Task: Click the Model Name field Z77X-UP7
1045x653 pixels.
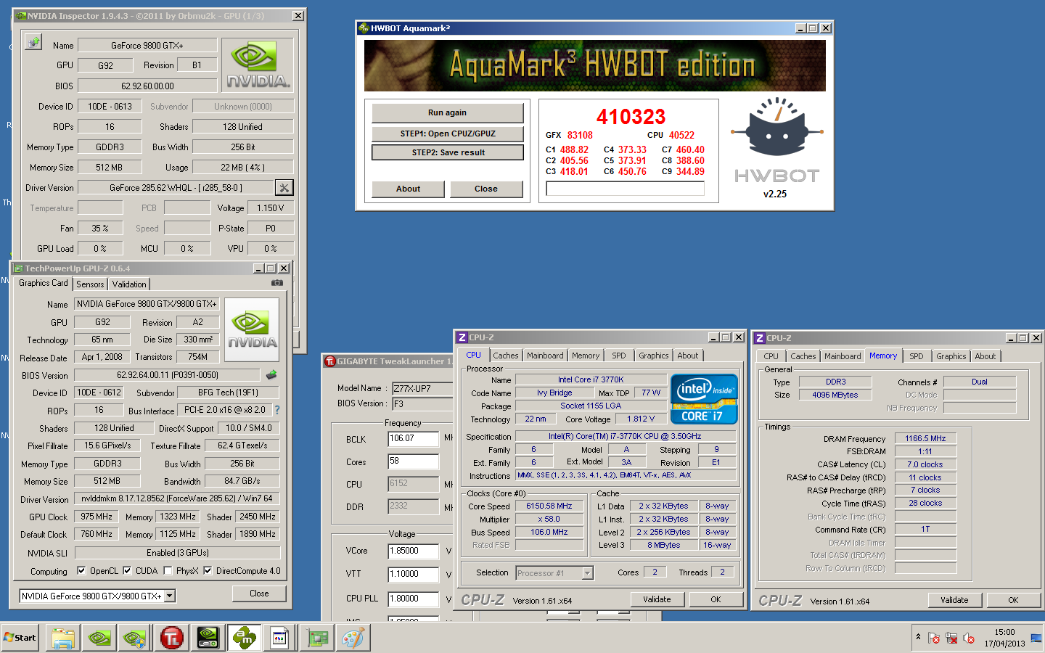Action: tap(422, 388)
